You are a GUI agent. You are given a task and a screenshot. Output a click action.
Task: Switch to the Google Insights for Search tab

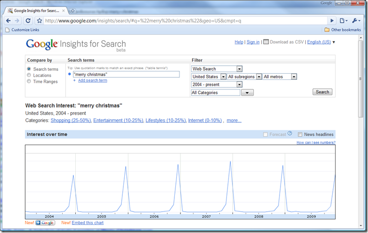coord(36,11)
